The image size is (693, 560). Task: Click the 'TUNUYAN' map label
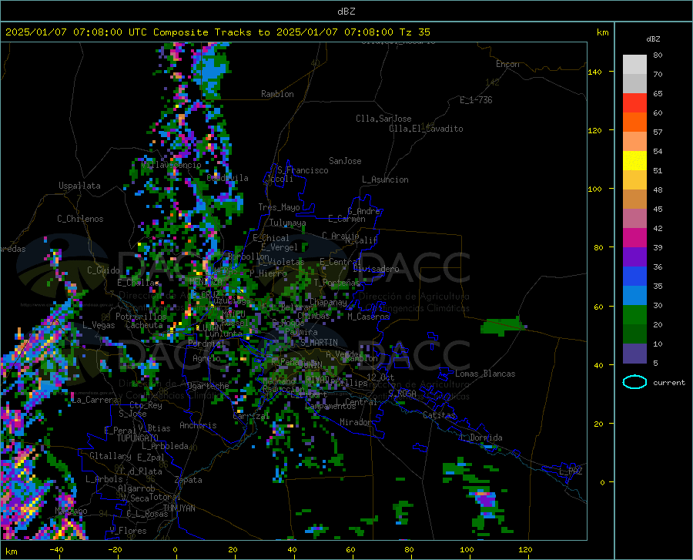point(179,508)
